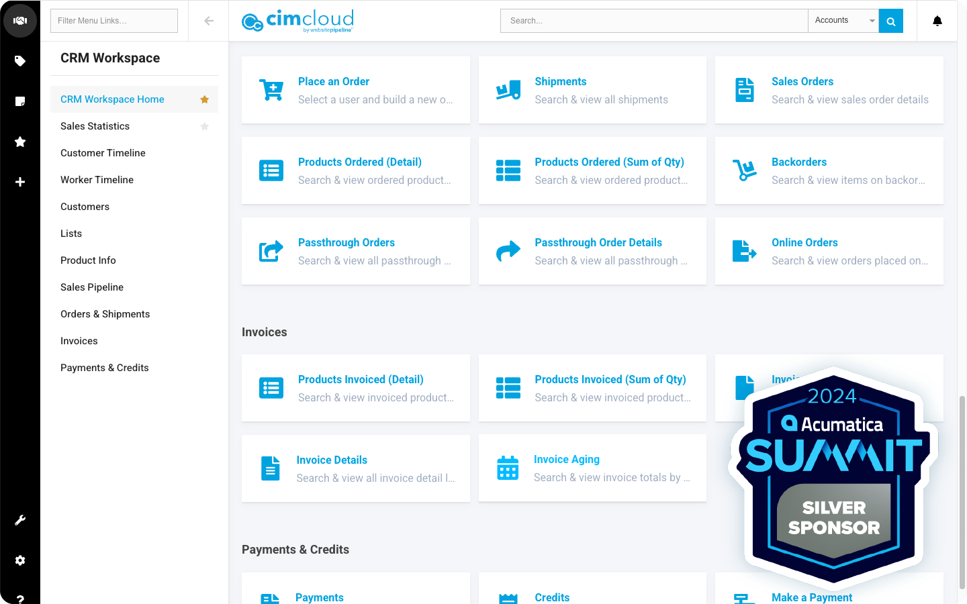967x604 pixels.
Task: Click the plus icon in left rail
Action: click(x=20, y=182)
